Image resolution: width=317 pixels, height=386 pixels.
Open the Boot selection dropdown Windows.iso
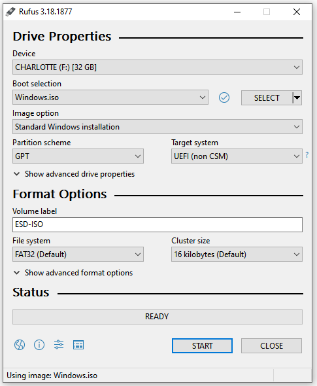pos(110,97)
